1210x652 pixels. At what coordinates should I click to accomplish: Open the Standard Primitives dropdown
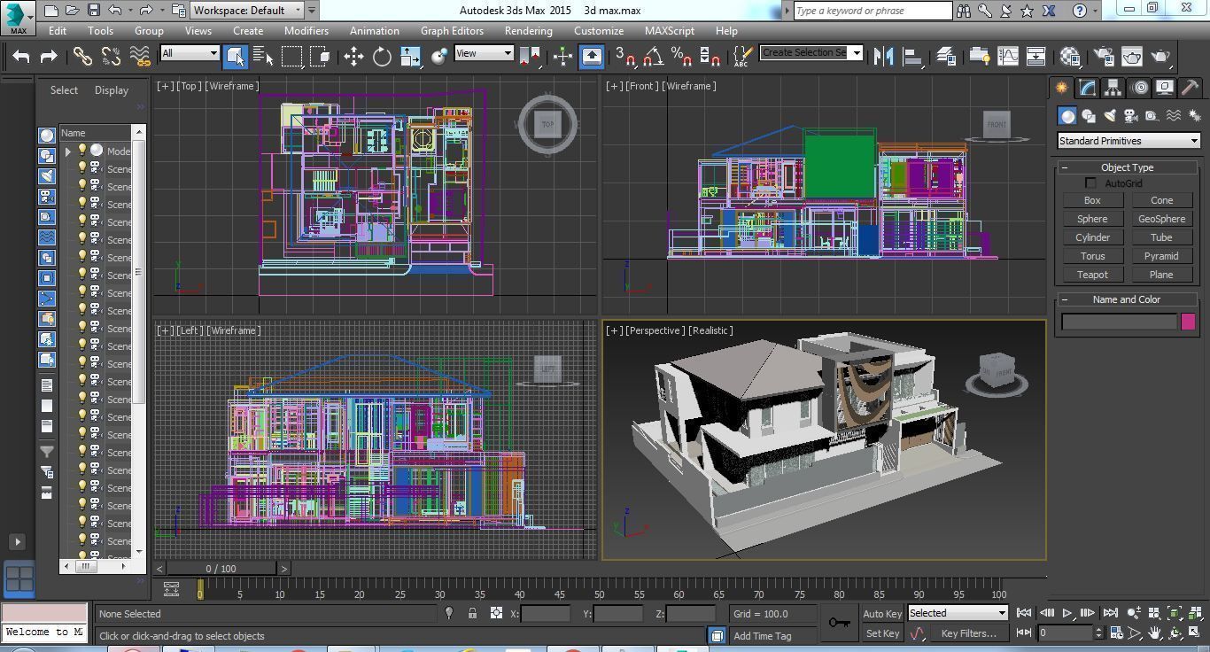point(1129,141)
